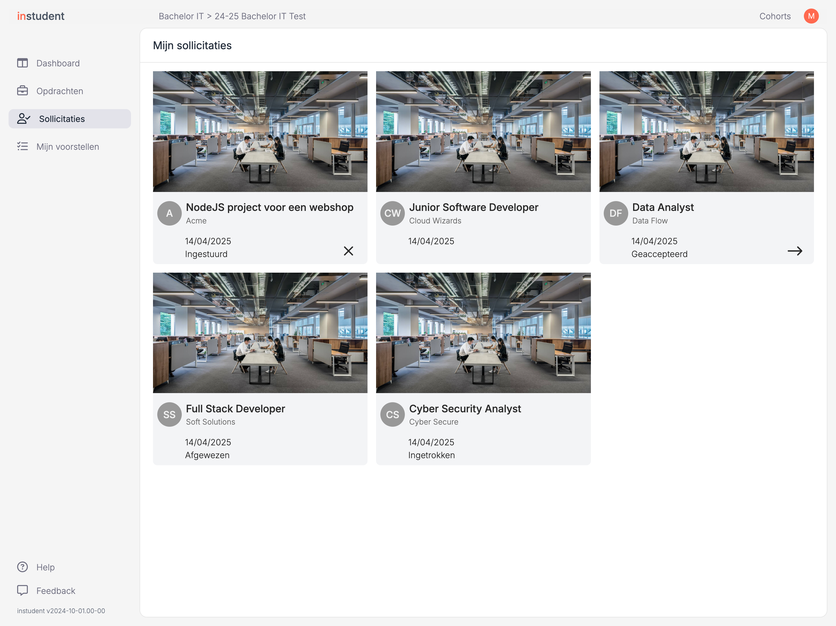This screenshot has height=626, width=836.
Task: Click the Sollicitaties person-check icon
Action: [x=24, y=119]
